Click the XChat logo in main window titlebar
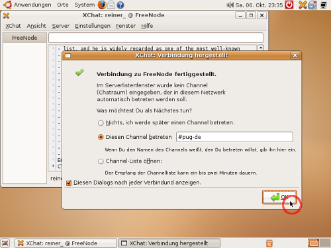 point(6,15)
